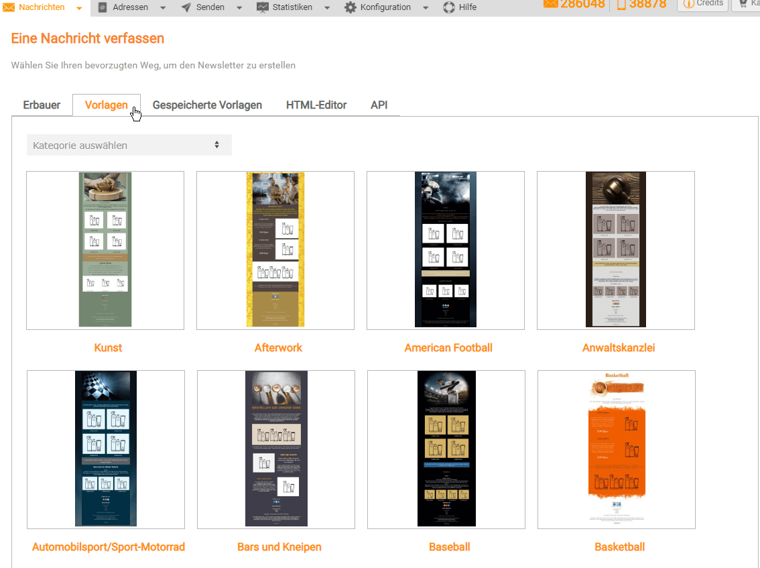Expand the Nachrichten menu arrow
Screen dimensions: 760x568
coord(79,8)
